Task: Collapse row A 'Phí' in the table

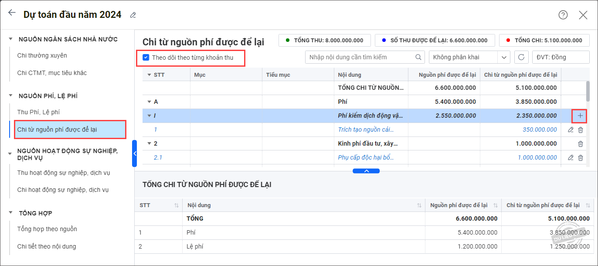Action: [x=149, y=102]
